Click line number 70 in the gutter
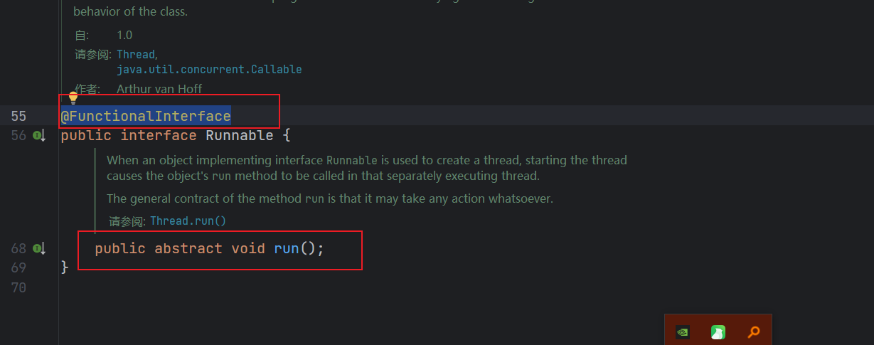The width and height of the screenshot is (874, 345). point(18,287)
